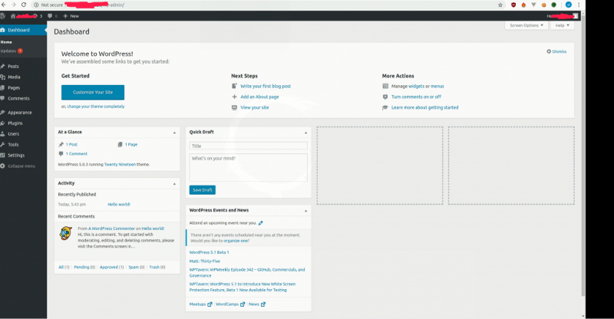
Task: Go back with browser back arrow
Action: click(4, 5)
